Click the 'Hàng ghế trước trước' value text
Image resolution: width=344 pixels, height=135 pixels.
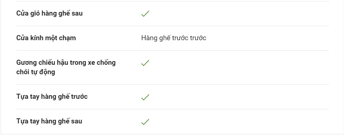point(174,38)
